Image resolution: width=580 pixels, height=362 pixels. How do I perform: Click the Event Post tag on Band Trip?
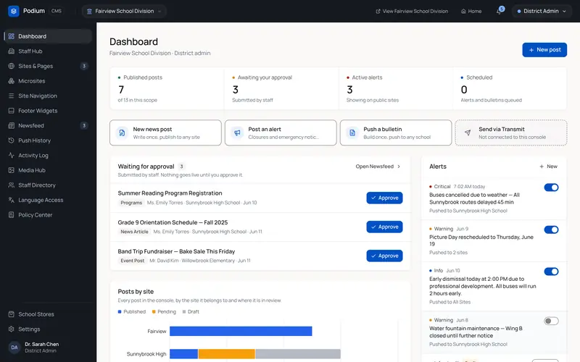click(133, 261)
